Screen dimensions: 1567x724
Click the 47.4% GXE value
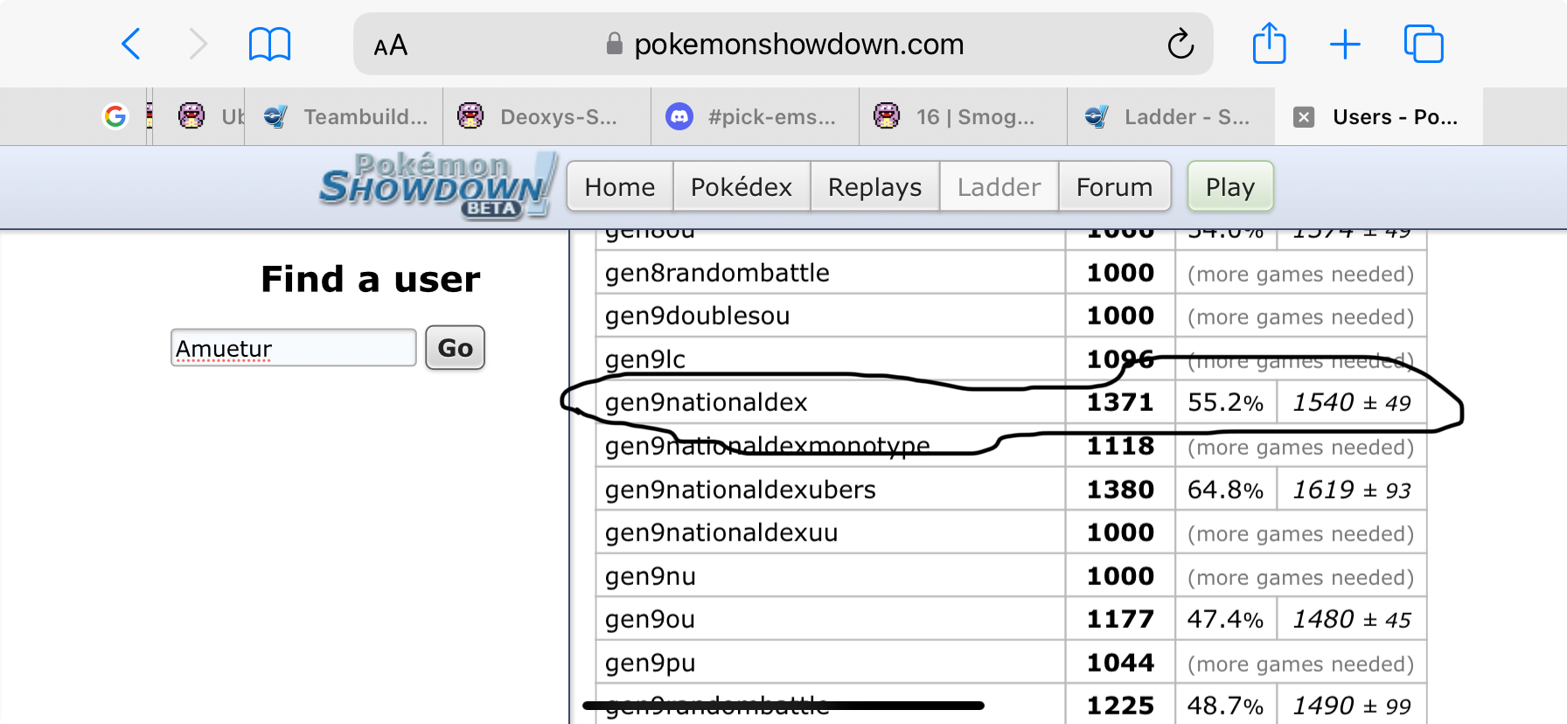(1225, 619)
